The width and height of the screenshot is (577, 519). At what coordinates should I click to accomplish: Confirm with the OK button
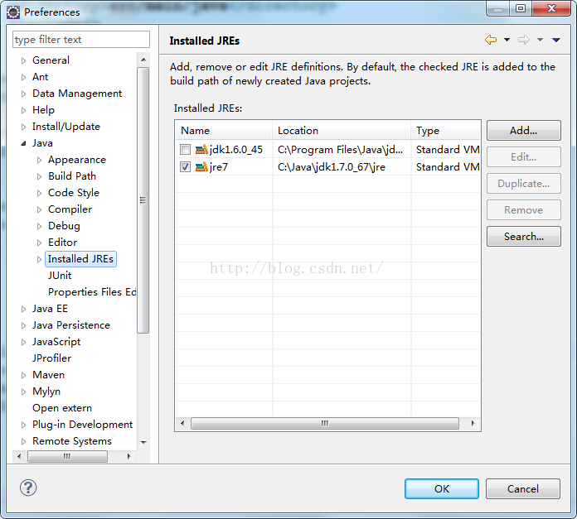point(442,489)
